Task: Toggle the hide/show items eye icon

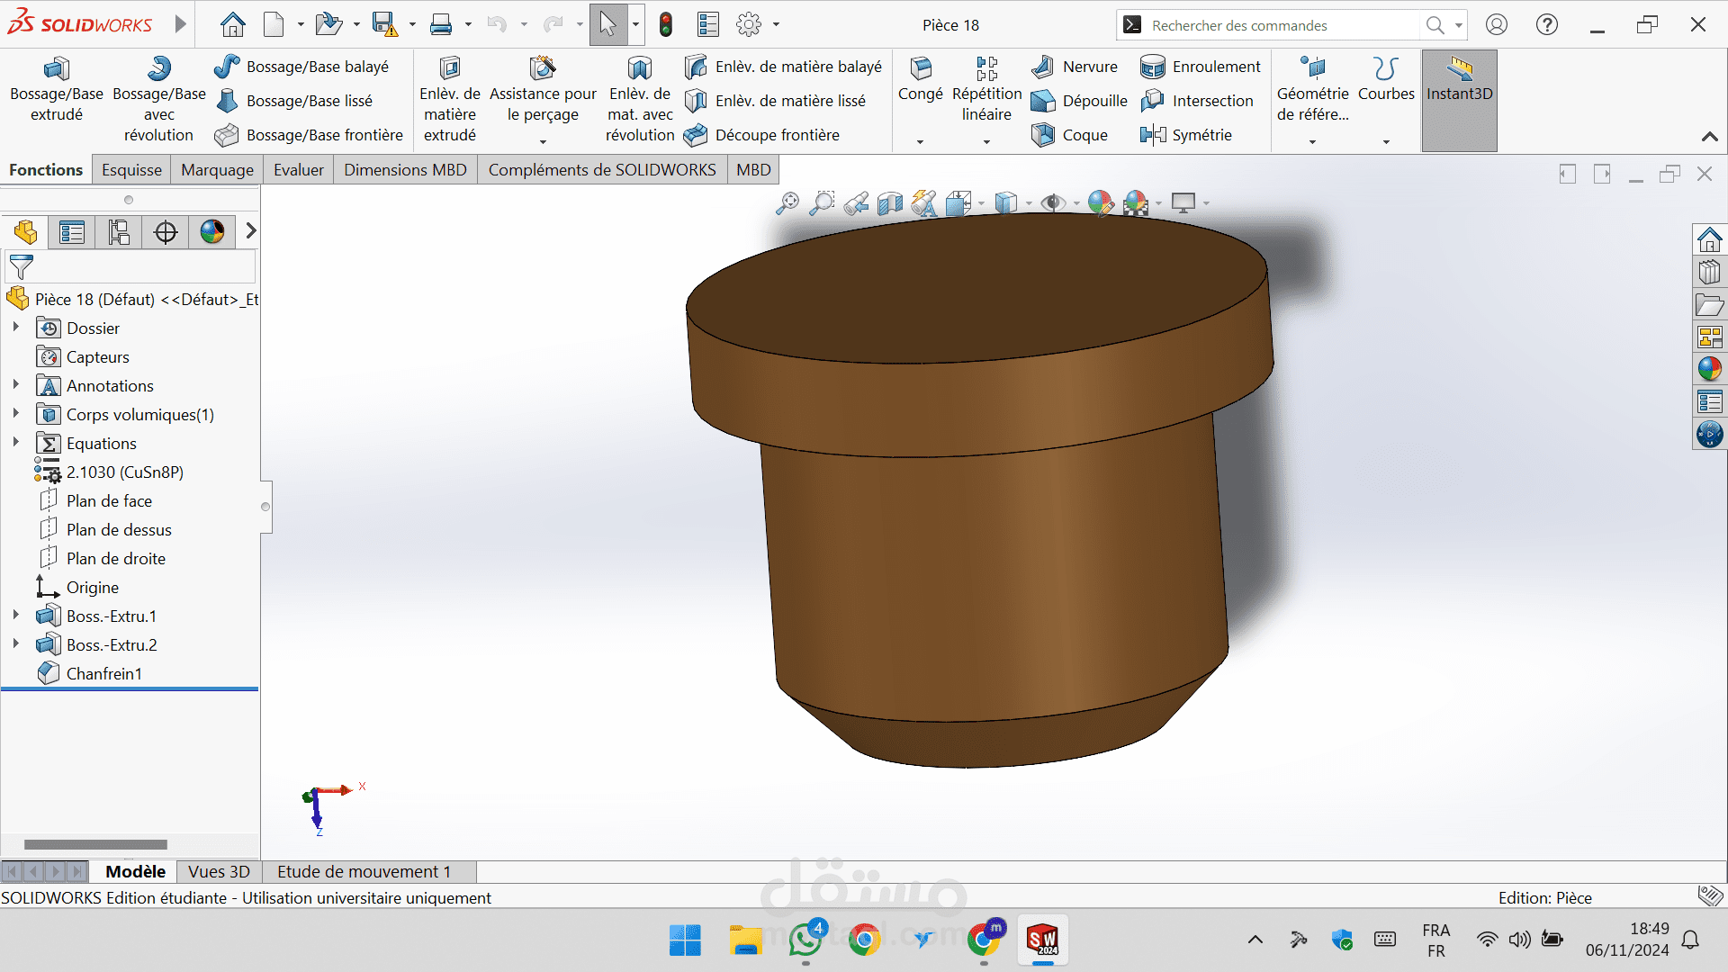Action: point(1052,203)
